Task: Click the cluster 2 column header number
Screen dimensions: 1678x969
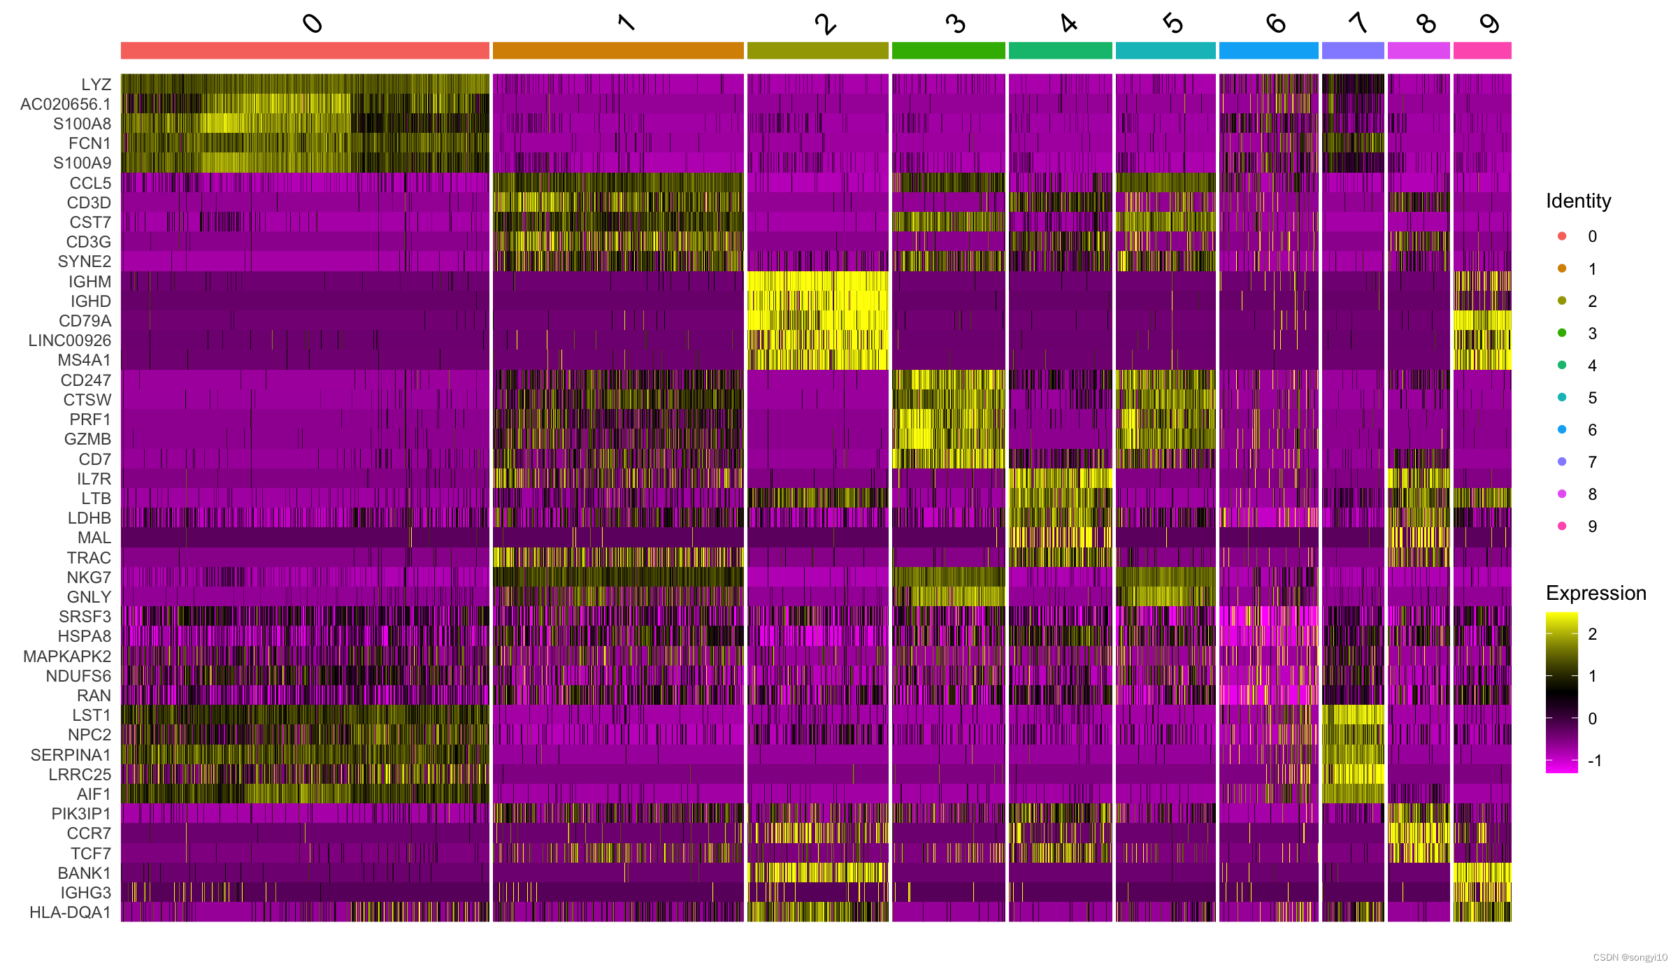Action: tap(825, 24)
